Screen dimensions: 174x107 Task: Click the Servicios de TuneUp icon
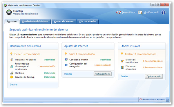pos(12,77)
